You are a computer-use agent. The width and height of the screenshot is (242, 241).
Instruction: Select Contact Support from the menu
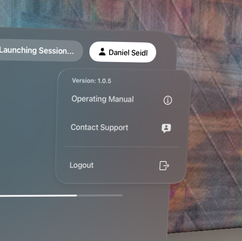coord(121,128)
